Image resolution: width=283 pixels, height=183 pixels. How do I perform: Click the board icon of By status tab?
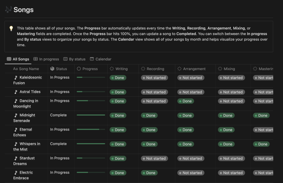pyautogui.click(x=65, y=59)
